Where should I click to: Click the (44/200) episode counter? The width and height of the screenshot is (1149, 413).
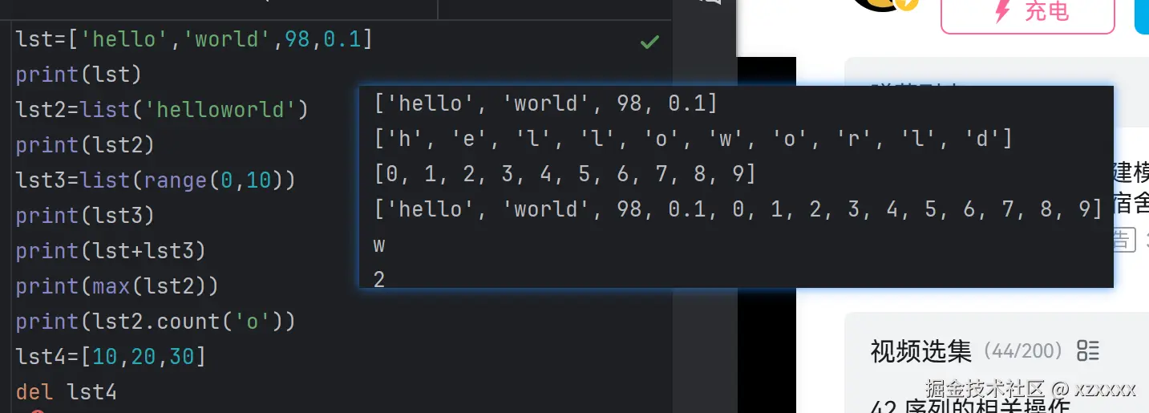pyautogui.click(x=1022, y=350)
